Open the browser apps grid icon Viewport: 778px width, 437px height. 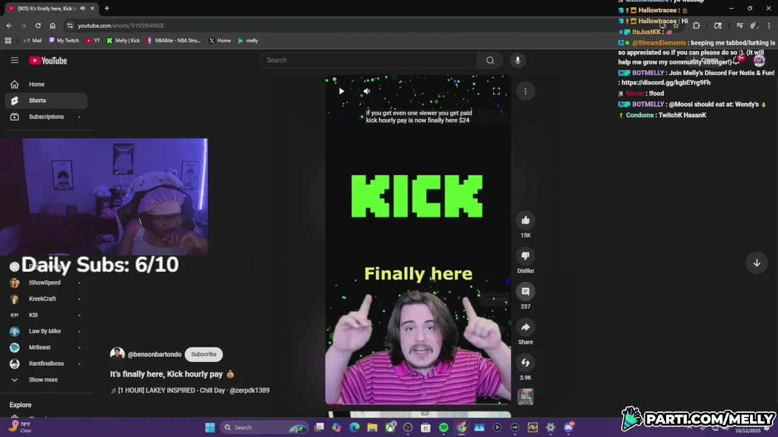[x=8, y=41]
